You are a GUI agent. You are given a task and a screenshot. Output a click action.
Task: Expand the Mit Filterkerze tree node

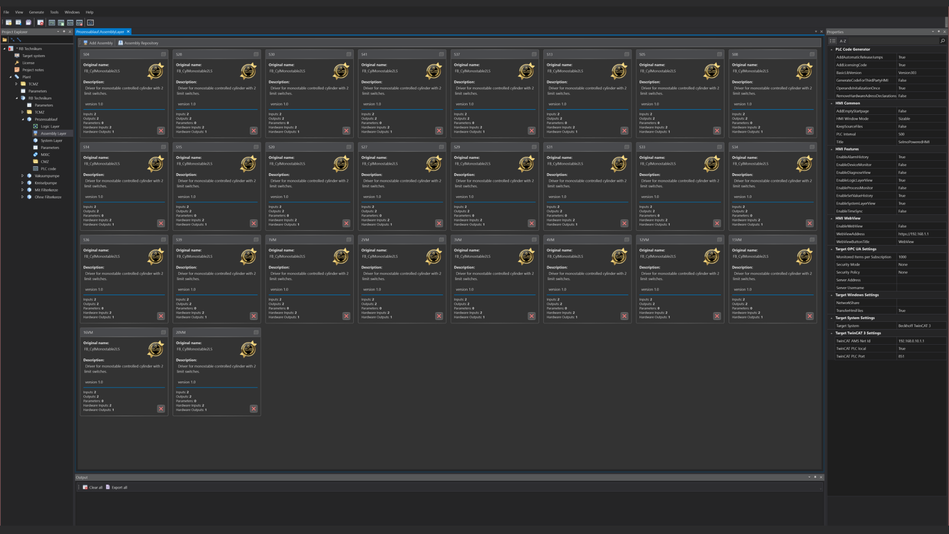click(x=22, y=190)
